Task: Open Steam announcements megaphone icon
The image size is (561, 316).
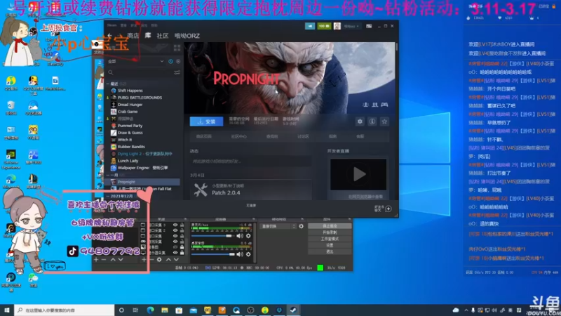Action: pyautogui.click(x=310, y=26)
